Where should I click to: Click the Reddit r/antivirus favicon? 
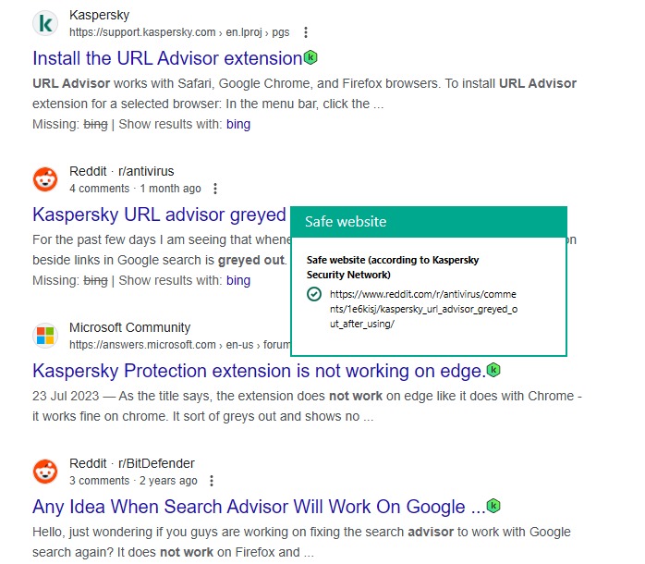click(x=45, y=179)
